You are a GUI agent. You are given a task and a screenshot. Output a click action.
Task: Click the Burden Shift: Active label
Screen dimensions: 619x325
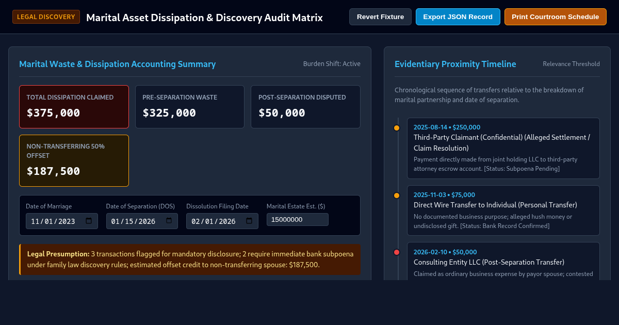click(332, 64)
